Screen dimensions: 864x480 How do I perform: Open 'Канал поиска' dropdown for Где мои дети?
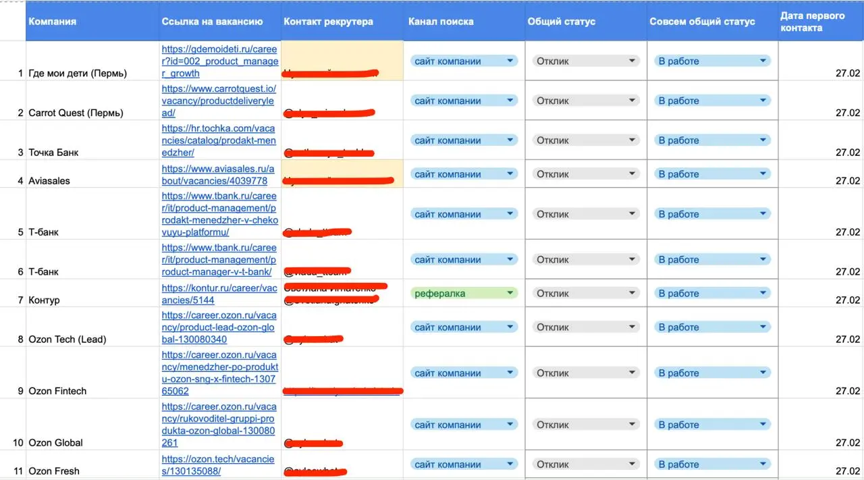click(x=464, y=61)
